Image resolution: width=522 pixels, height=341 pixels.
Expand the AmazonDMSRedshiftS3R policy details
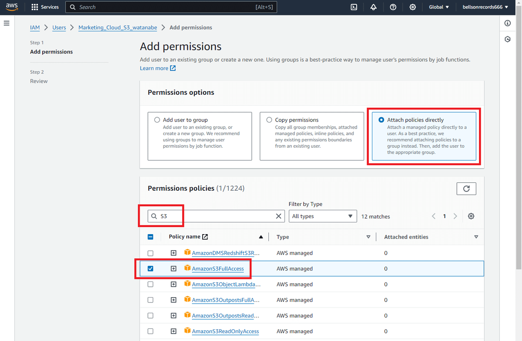tap(174, 253)
